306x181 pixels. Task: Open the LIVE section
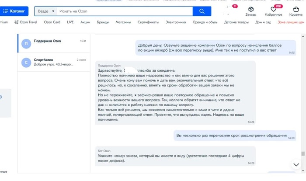click(x=70, y=22)
